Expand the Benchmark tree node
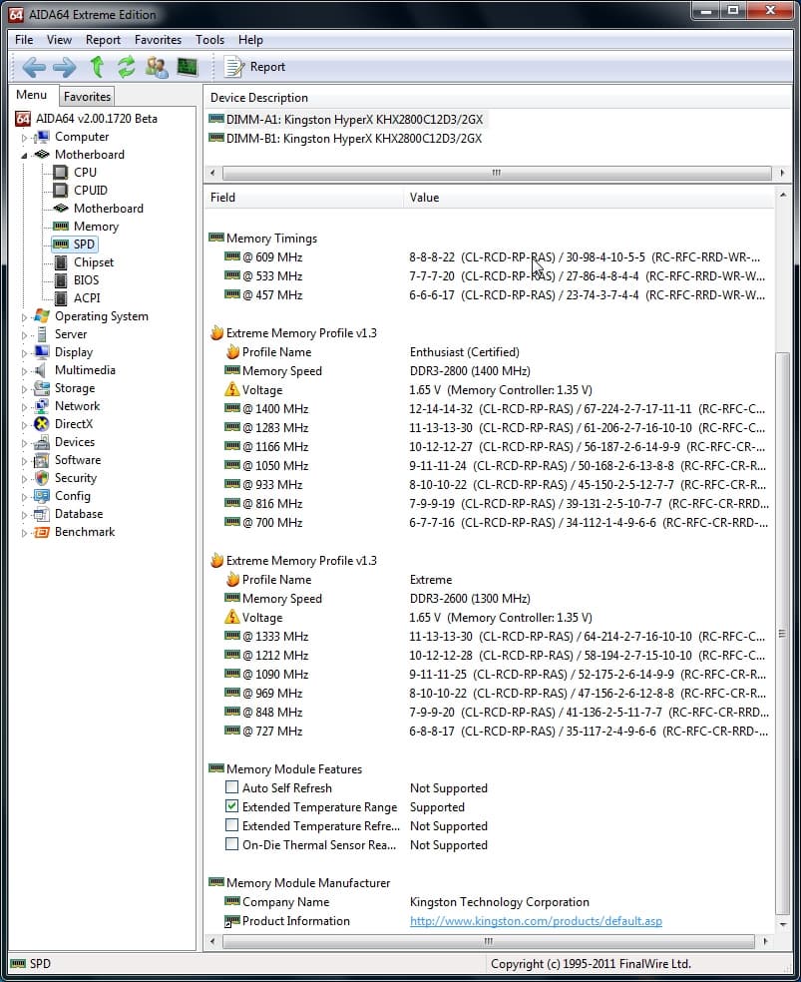Image resolution: width=801 pixels, height=982 pixels. (24, 533)
